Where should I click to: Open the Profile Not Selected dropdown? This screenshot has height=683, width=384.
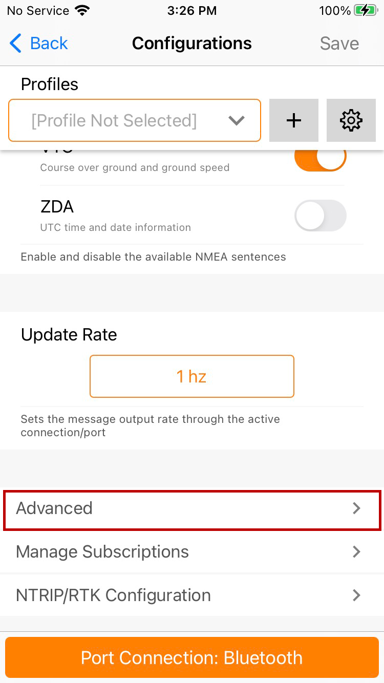tap(115, 121)
